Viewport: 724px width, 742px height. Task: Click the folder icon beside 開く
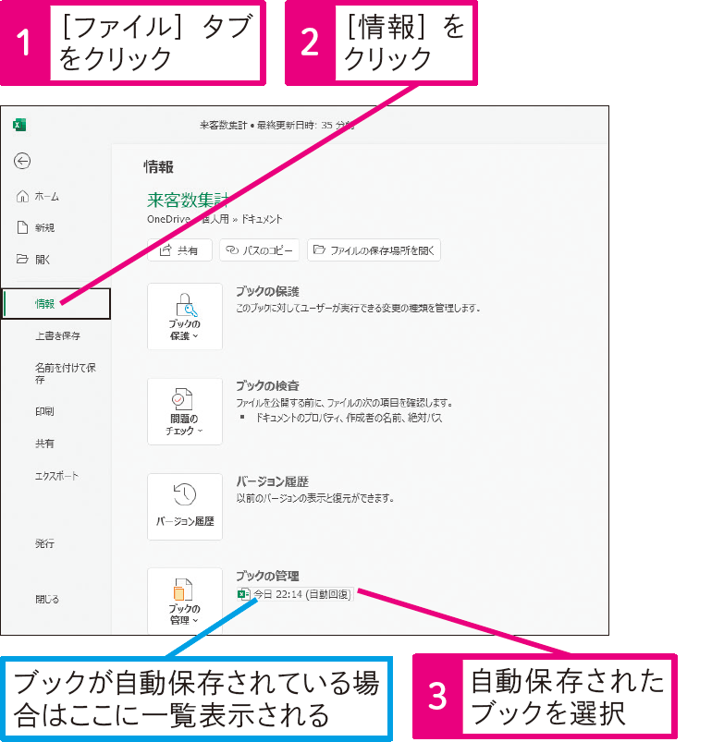(22, 259)
